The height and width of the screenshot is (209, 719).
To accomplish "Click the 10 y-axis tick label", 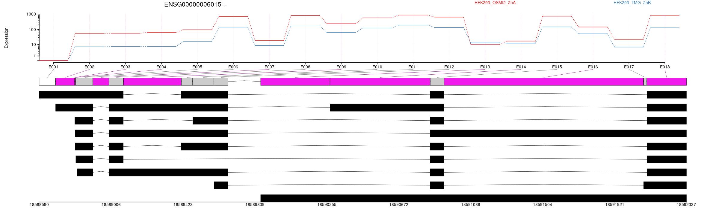I will (x=33, y=45).
